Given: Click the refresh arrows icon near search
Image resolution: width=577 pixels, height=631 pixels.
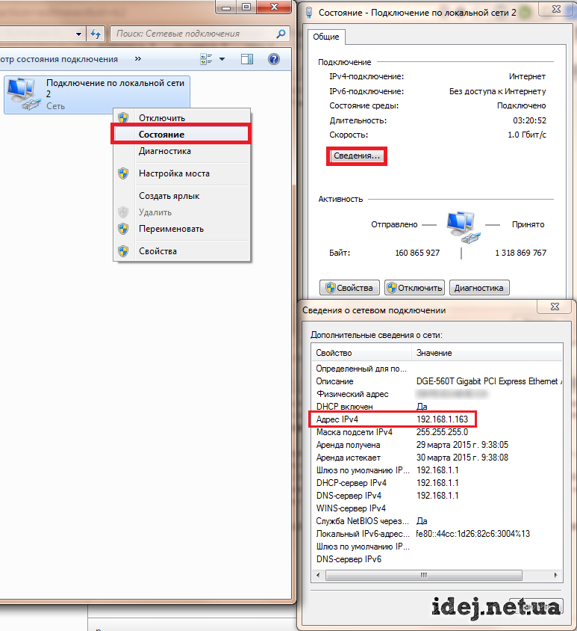Looking at the screenshot, I should pos(96,34).
